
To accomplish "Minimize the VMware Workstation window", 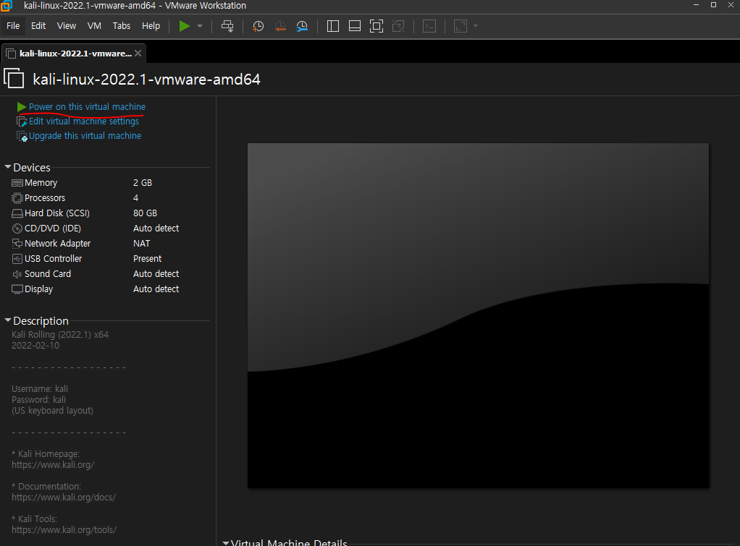I will point(696,5).
